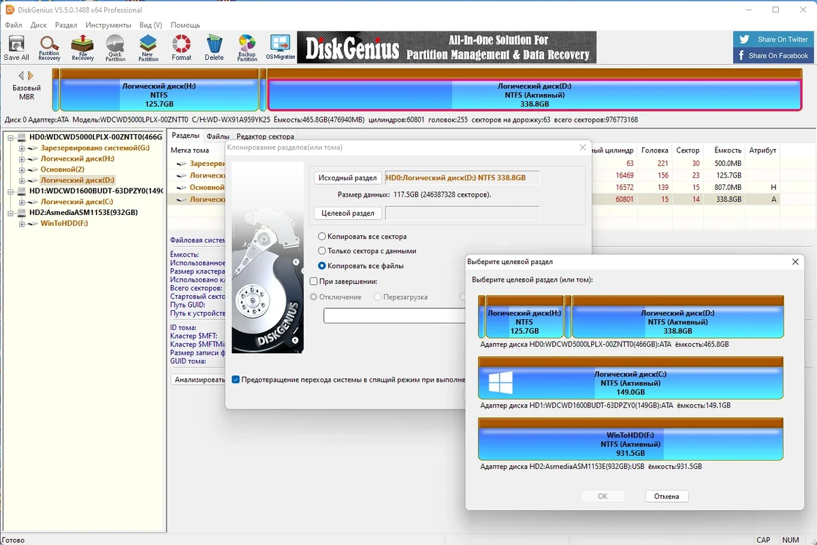Go to the next disk with the right arrow

[x=30, y=76]
